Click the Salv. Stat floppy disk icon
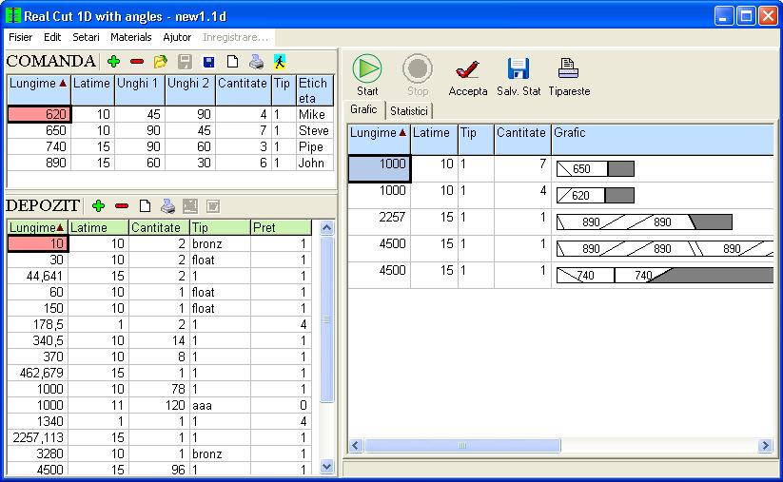Screen dimensions: 783x482 point(518,68)
